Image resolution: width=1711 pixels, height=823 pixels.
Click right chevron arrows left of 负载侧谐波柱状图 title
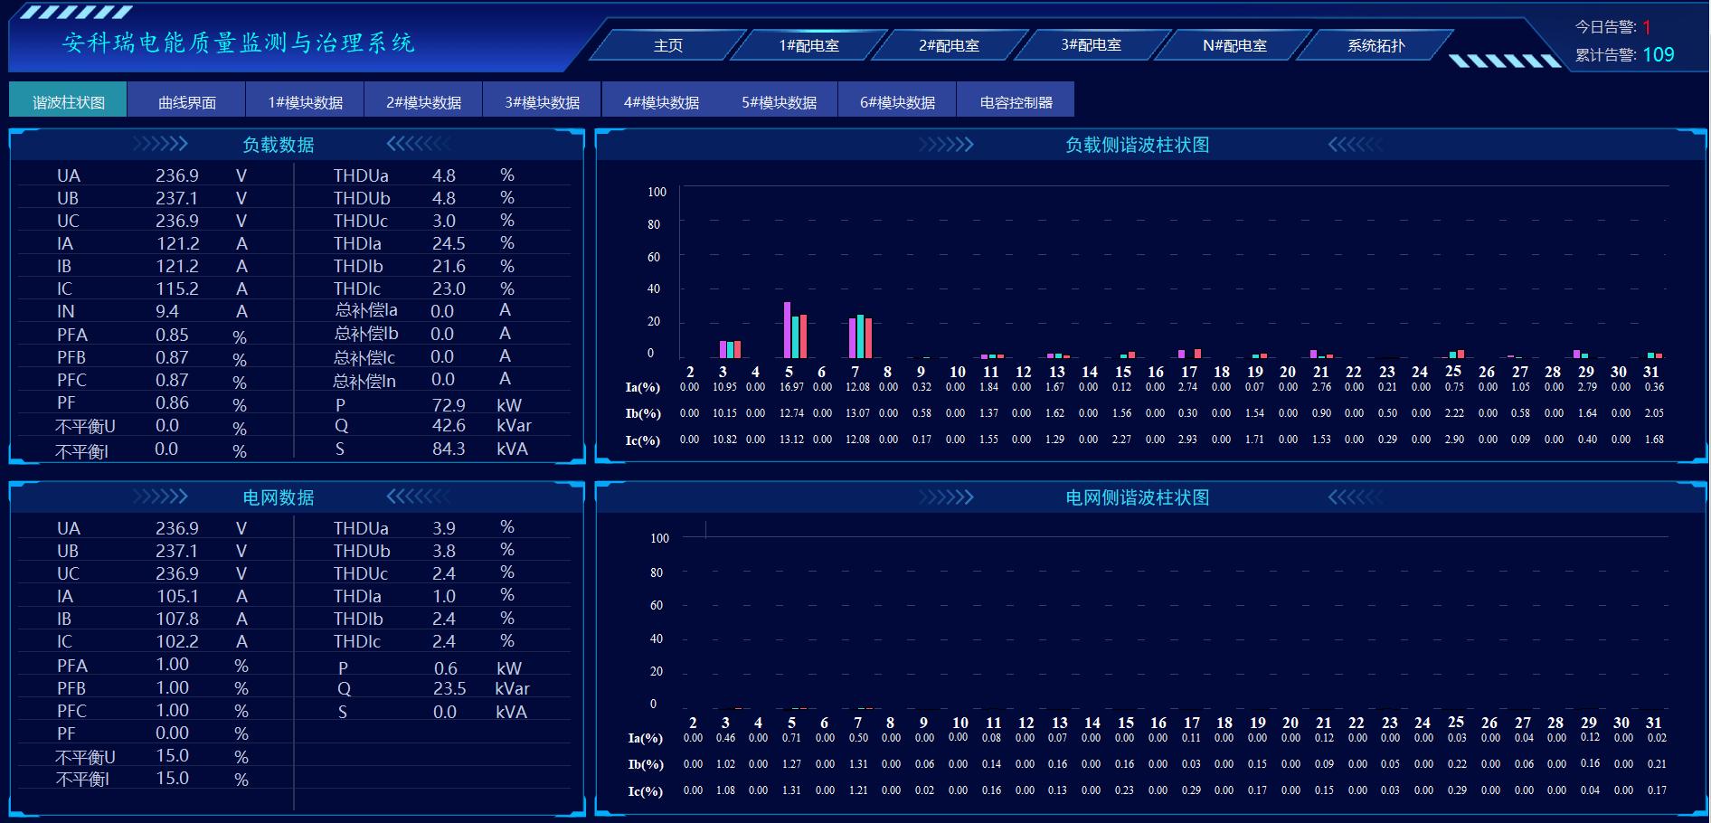[x=946, y=144]
